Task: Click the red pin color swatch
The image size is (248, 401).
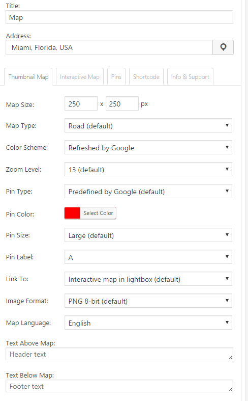Action: [x=72, y=213]
